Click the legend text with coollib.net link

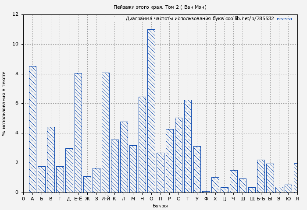[x=200, y=19]
